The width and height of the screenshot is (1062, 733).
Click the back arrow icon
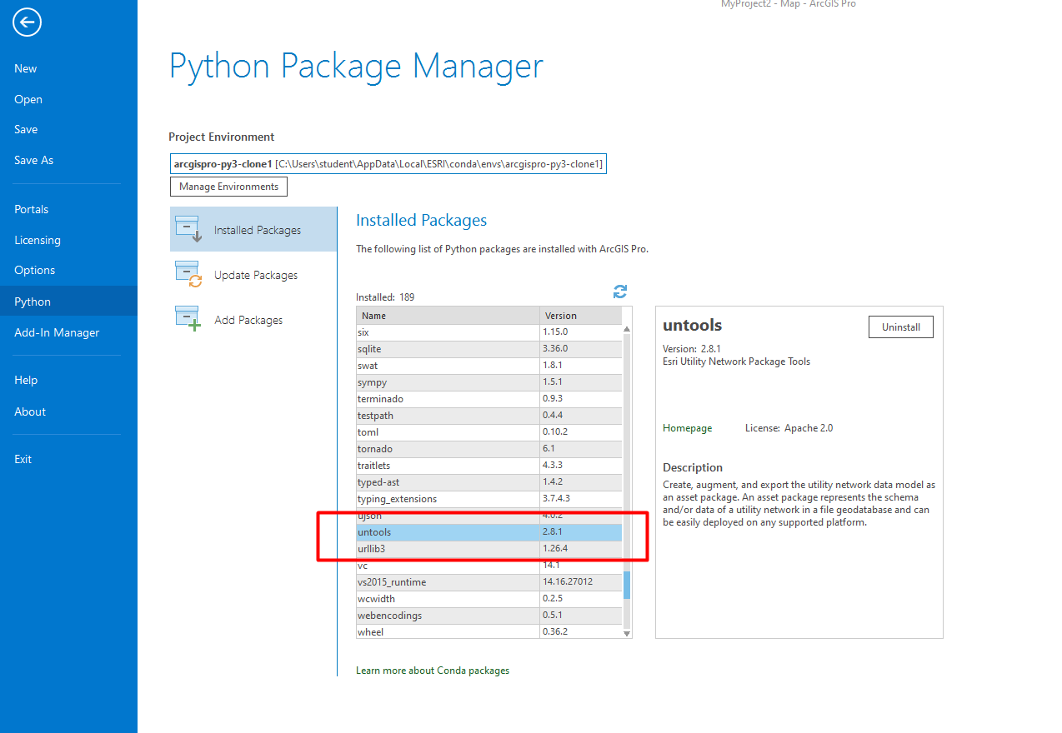coord(27,22)
